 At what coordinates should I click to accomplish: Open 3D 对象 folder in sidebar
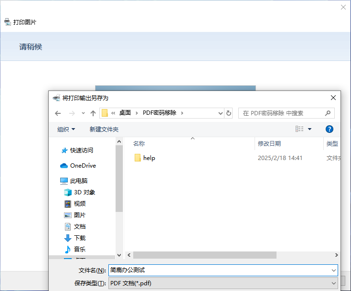click(x=85, y=192)
